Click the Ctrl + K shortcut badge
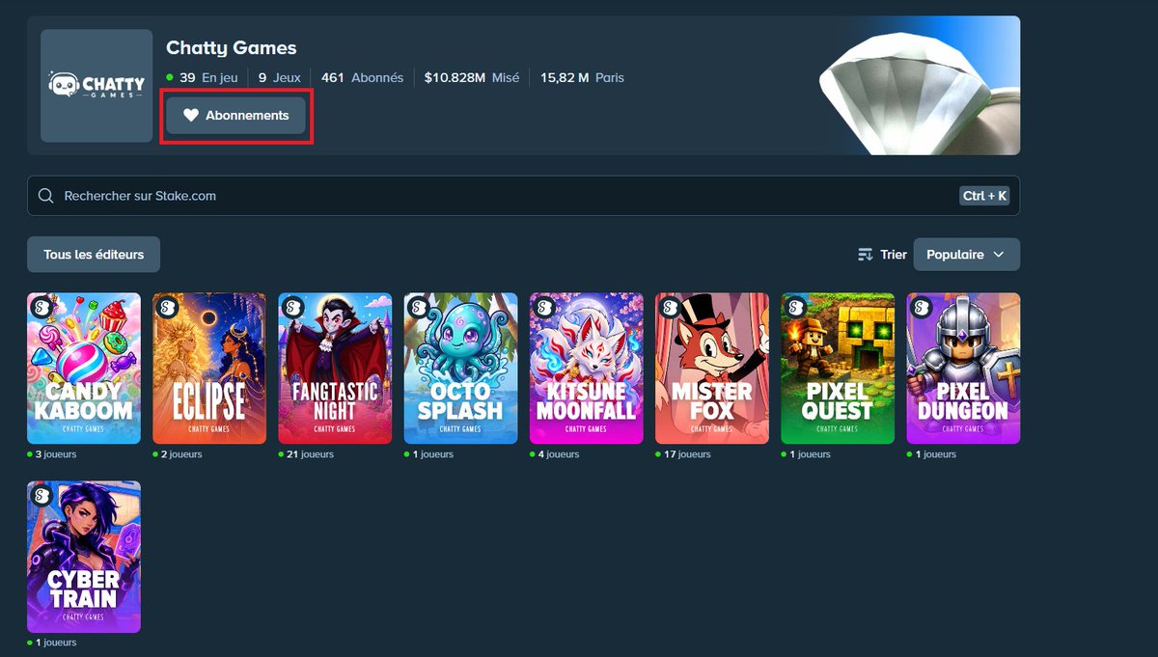Screen dimensions: 1158x657 pyautogui.click(x=984, y=196)
